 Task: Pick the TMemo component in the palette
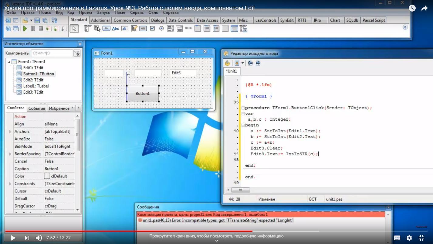(134, 29)
